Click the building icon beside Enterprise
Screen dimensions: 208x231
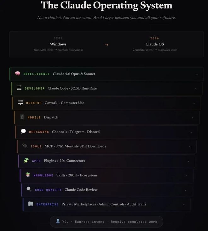point(31,204)
